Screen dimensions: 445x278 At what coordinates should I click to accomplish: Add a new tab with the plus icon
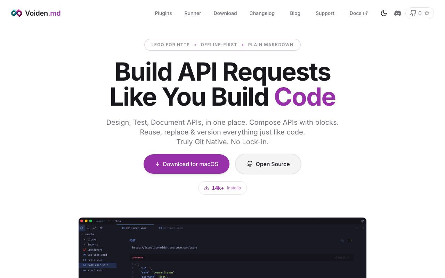[x=363, y=228]
